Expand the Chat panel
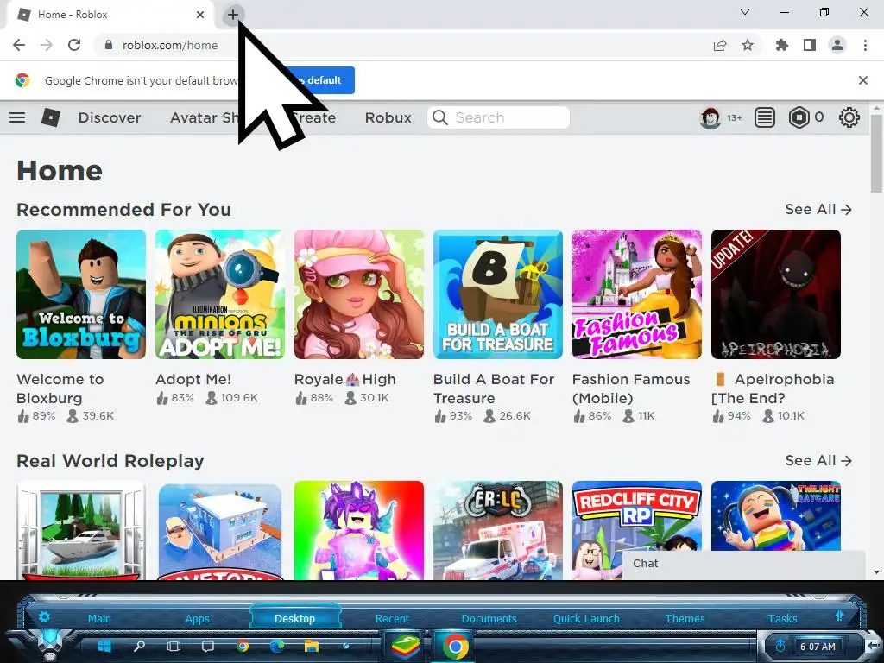Viewport: 884px width, 663px height. 743,565
